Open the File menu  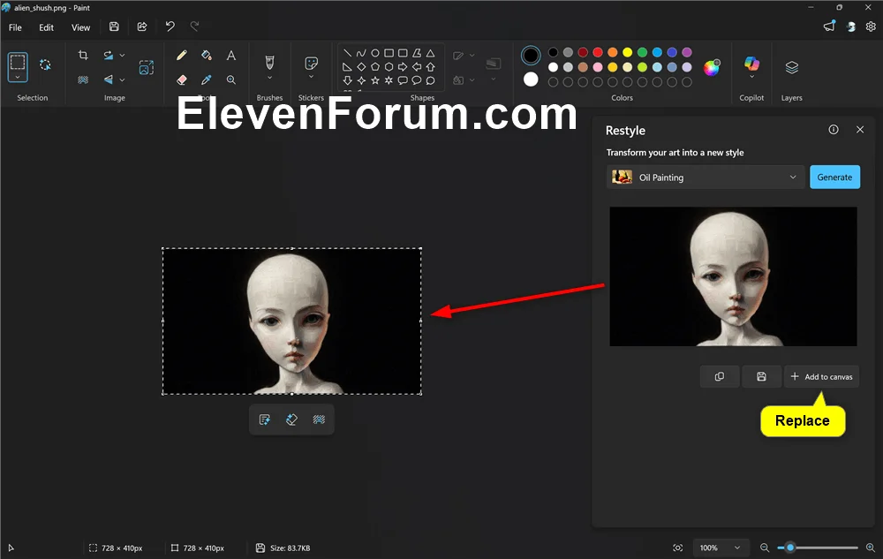click(15, 27)
